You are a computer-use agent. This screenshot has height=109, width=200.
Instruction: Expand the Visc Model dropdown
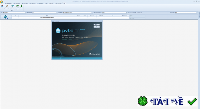point(92,13)
